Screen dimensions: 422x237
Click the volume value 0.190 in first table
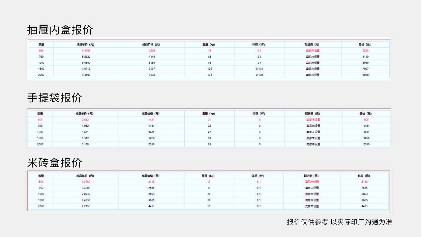[x=260, y=75]
